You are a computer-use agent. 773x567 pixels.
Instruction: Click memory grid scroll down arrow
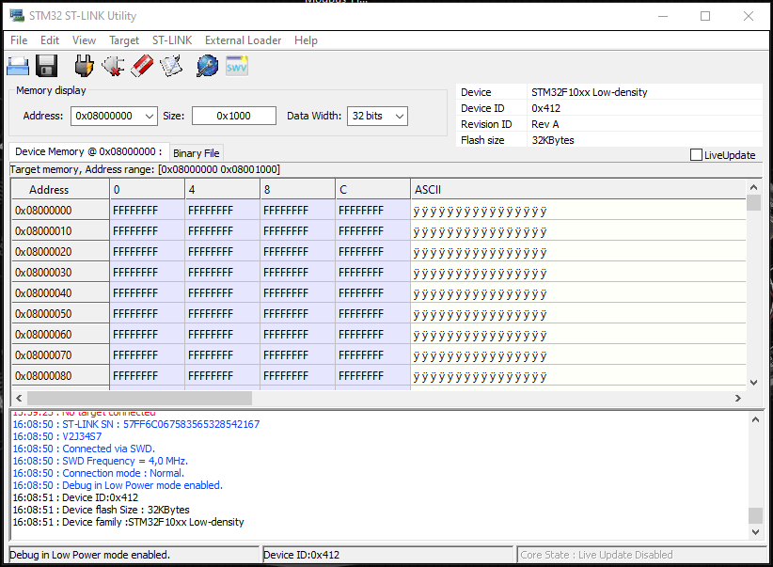(753, 382)
